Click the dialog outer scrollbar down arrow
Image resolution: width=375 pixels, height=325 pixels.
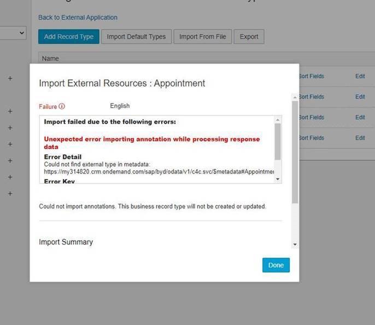pos(295,245)
